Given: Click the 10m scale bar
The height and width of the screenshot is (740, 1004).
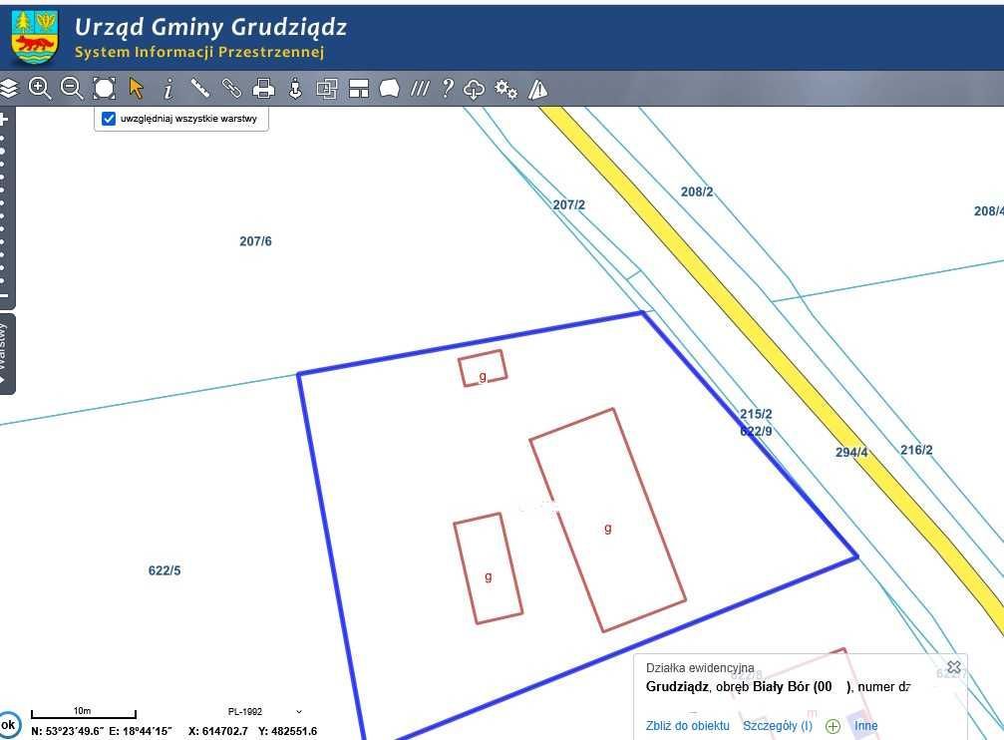Looking at the screenshot, I should [x=83, y=712].
